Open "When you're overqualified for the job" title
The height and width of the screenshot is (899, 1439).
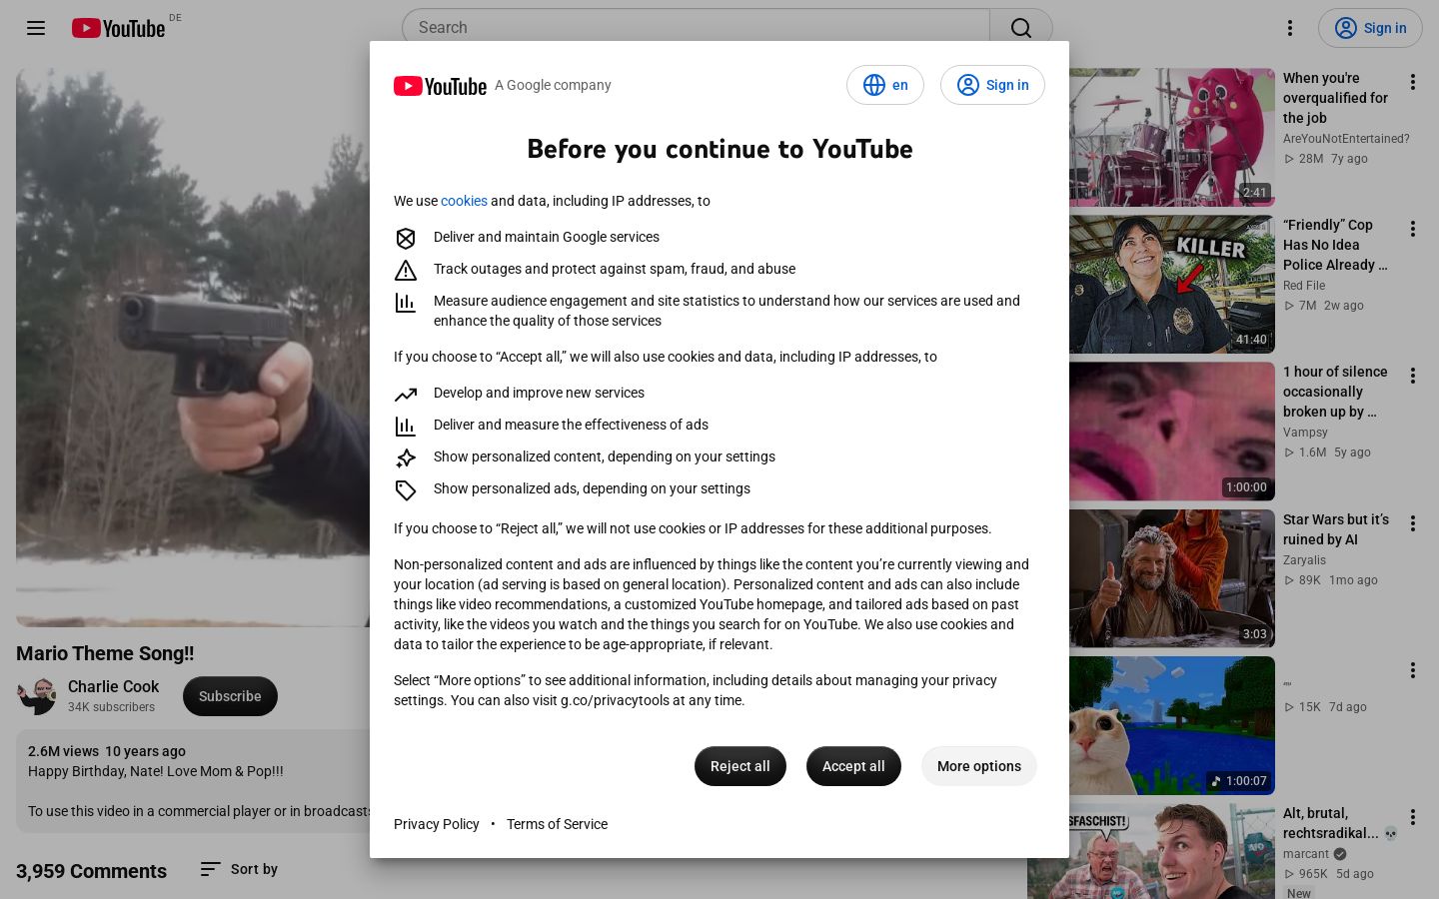(1335, 98)
